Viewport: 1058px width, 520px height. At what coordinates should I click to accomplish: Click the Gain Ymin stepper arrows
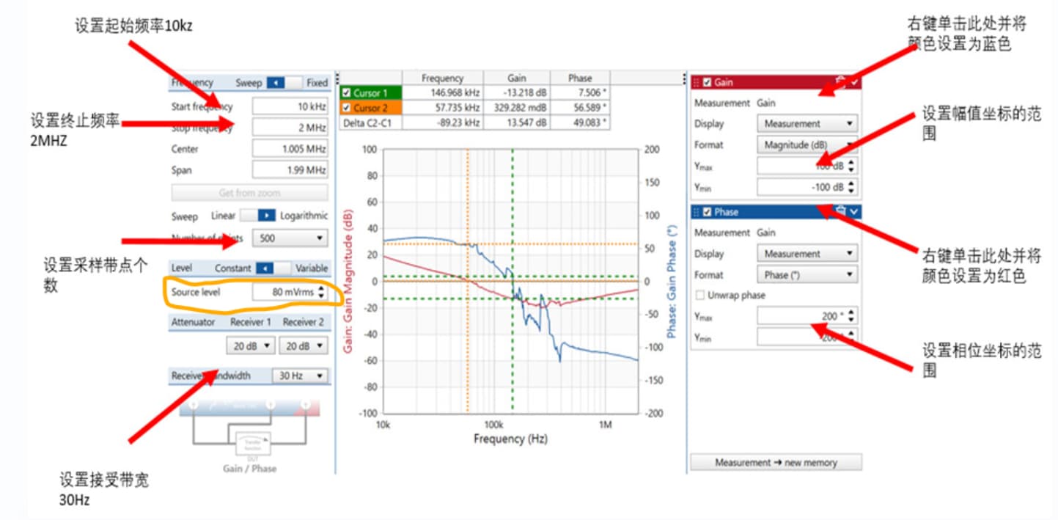point(851,188)
